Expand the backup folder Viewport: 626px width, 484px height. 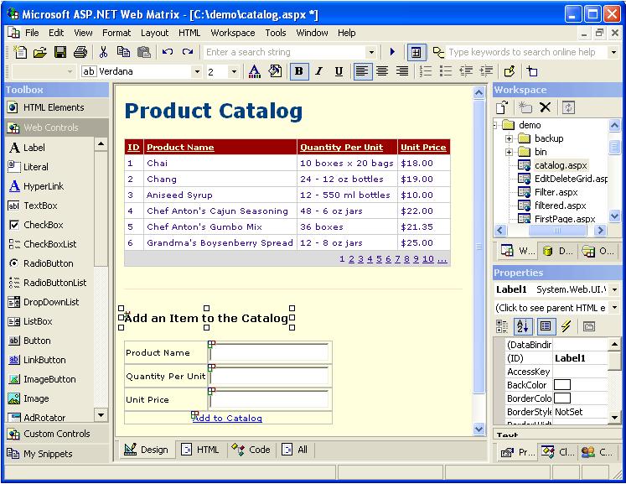point(509,138)
